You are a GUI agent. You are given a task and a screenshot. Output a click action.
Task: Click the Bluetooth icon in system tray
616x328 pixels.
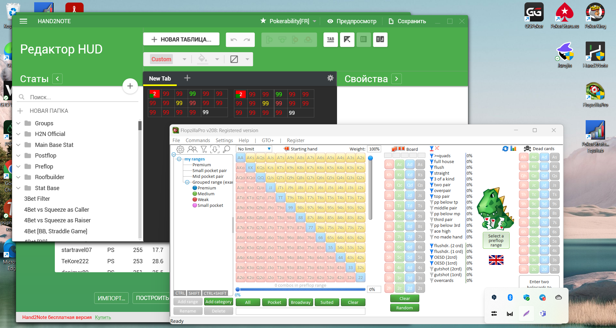tap(510, 297)
